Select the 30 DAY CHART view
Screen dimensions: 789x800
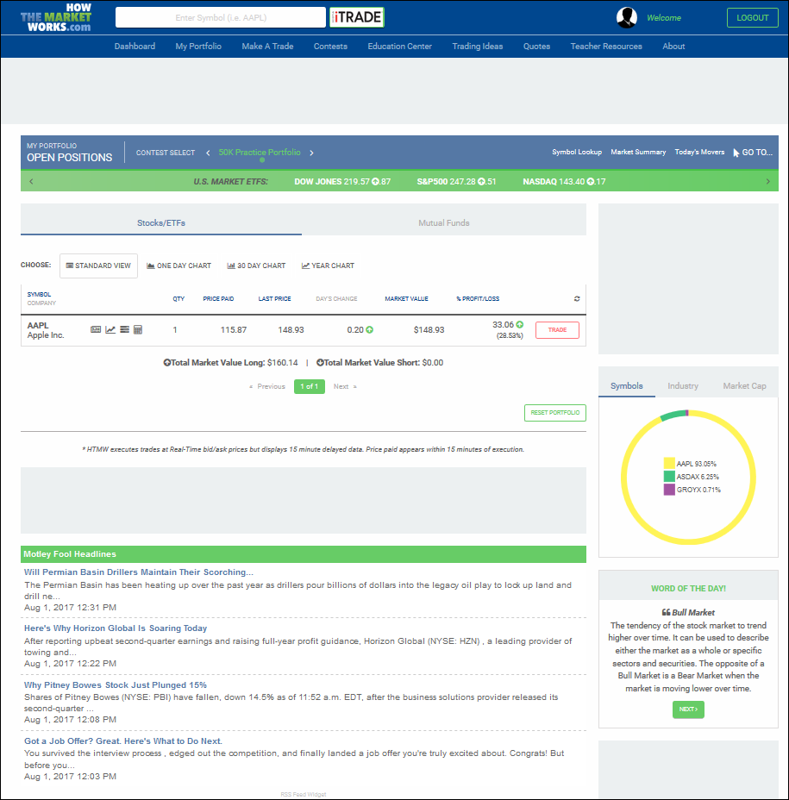(x=256, y=266)
